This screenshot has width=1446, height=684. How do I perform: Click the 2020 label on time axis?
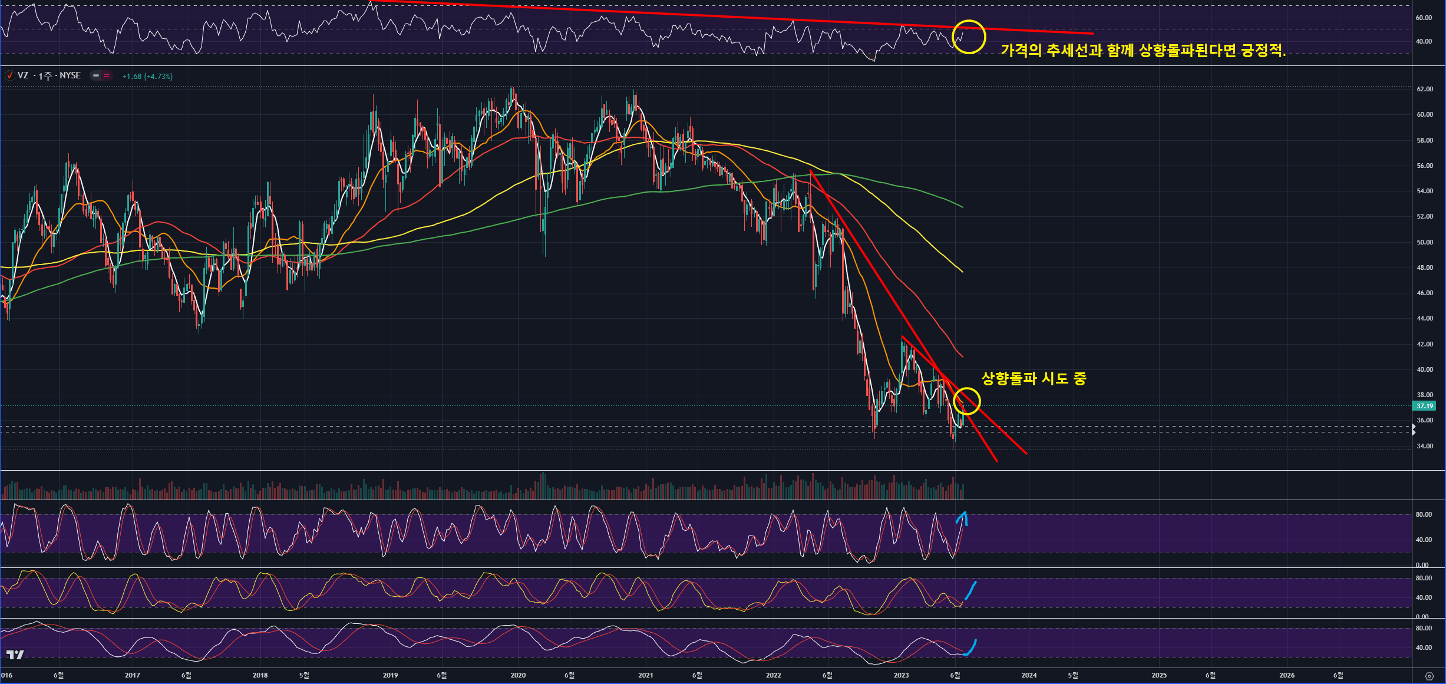[x=518, y=675]
